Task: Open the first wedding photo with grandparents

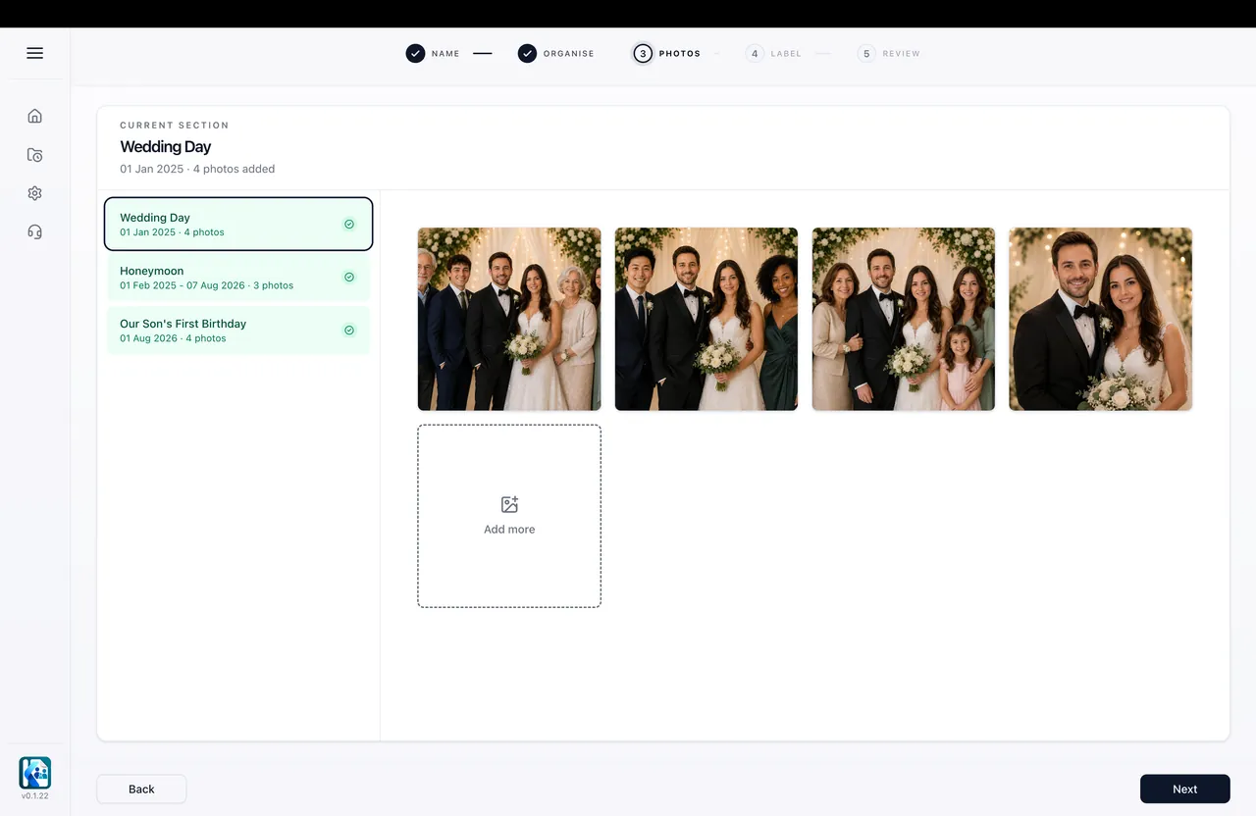Action: (x=509, y=319)
